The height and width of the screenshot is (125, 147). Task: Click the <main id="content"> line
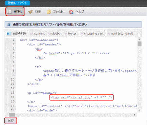pos(82,106)
